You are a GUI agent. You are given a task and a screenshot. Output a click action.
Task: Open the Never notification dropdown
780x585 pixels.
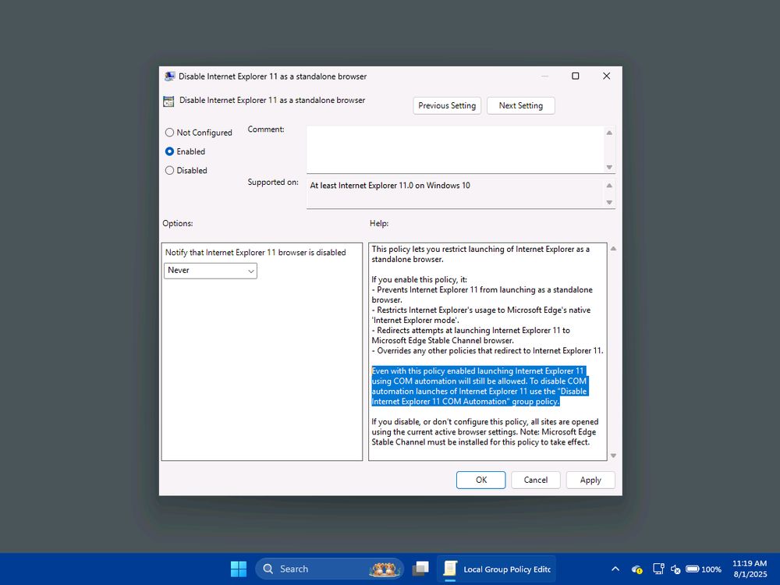210,271
